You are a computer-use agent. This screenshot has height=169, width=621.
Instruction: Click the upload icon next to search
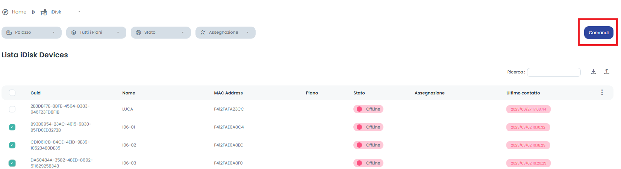click(607, 72)
